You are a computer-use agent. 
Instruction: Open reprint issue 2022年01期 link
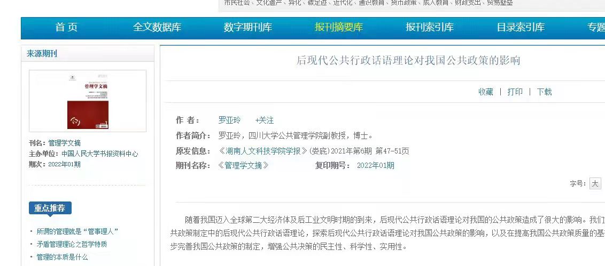[x=375, y=165]
